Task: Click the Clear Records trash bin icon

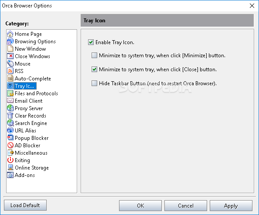Action: [x=10, y=115]
